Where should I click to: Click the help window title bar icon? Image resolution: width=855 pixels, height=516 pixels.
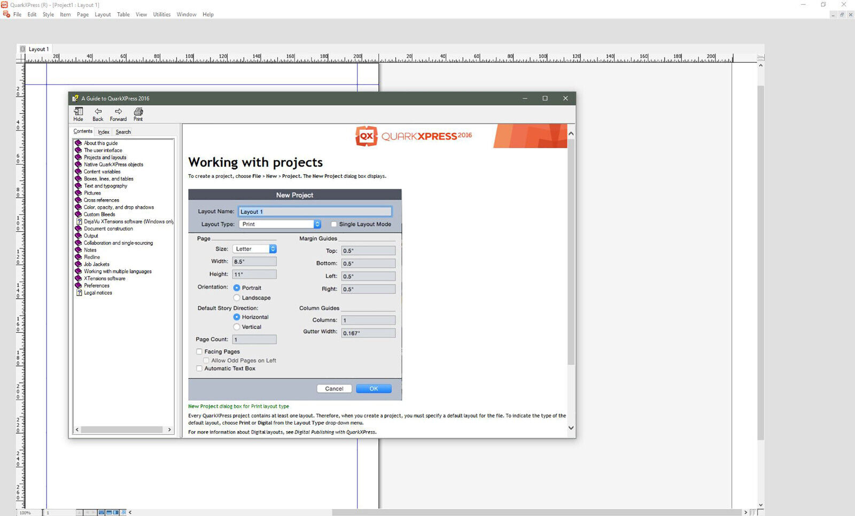(x=75, y=98)
